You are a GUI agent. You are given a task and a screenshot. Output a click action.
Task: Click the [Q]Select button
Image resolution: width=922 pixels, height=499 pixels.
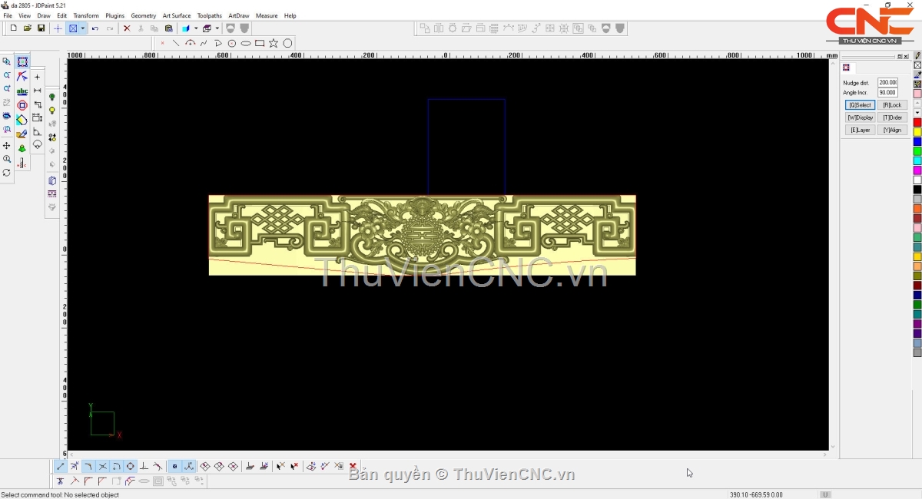(860, 105)
